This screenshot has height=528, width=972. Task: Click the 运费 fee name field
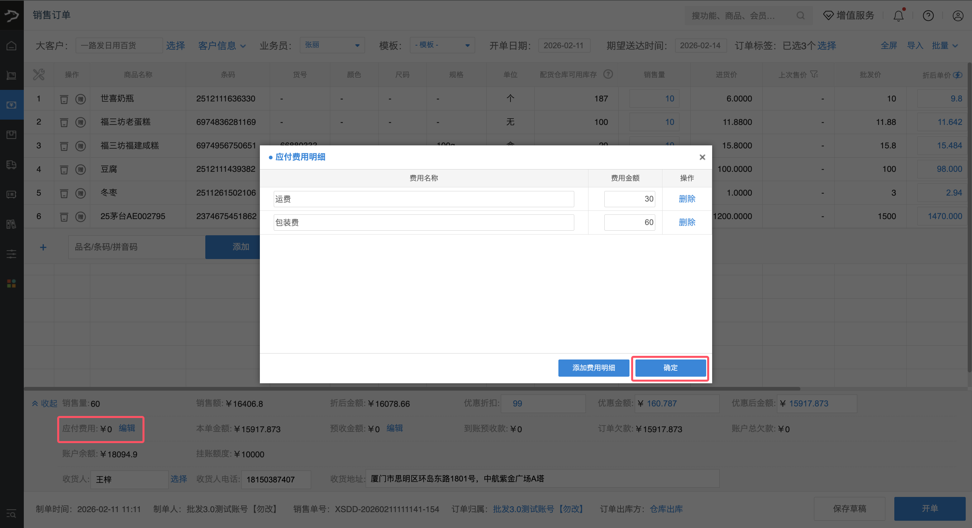coord(424,199)
